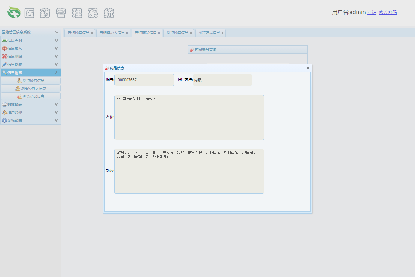This screenshot has height=277, width=415.
Task: Click the 信息修改 pencil icon
Action: point(4,64)
